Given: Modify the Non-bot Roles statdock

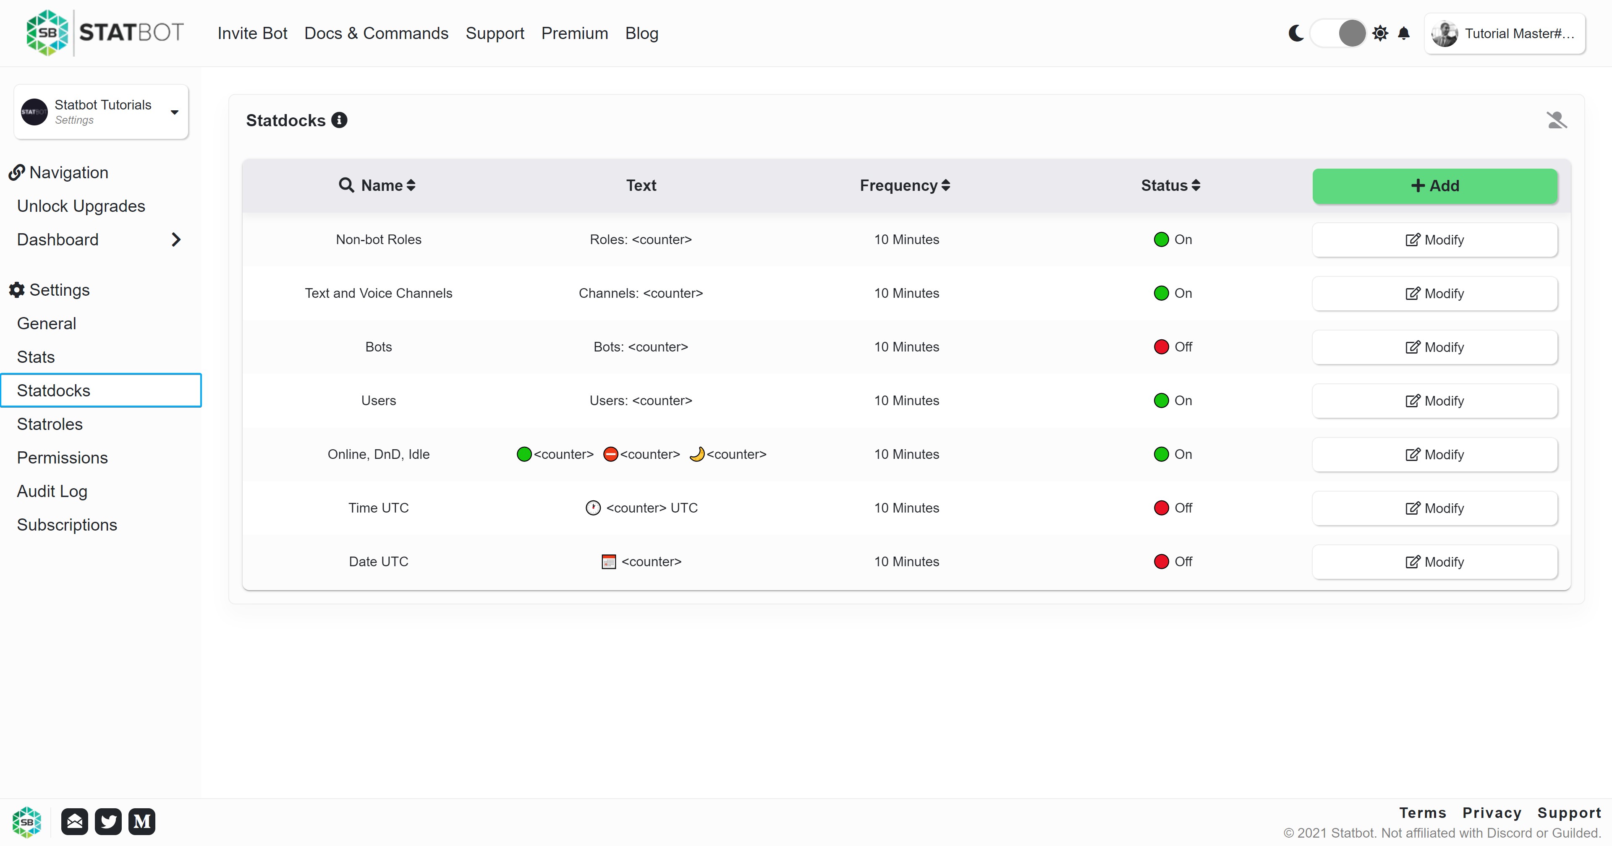Looking at the screenshot, I should click(x=1435, y=240).
